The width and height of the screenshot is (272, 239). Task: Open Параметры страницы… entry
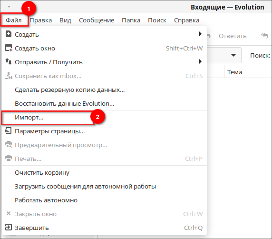[x=104, y=131]
